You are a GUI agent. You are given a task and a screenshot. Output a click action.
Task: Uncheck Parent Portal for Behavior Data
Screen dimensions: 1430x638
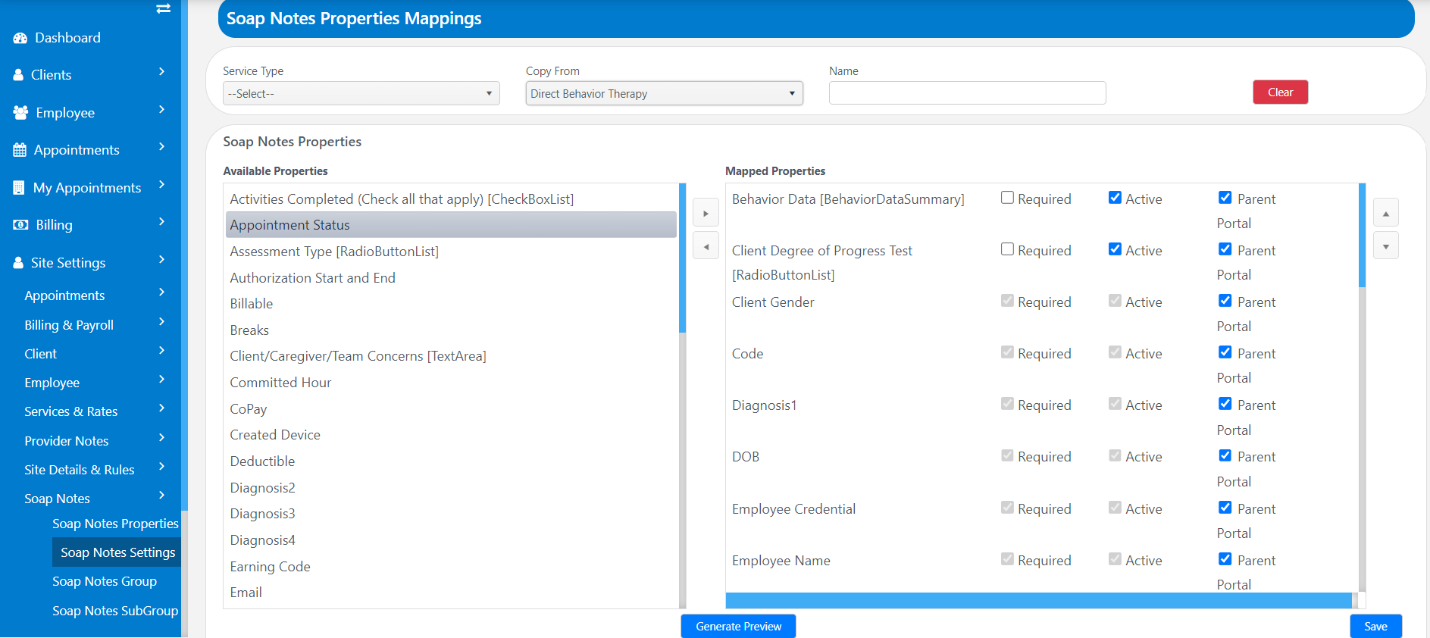1225,198
